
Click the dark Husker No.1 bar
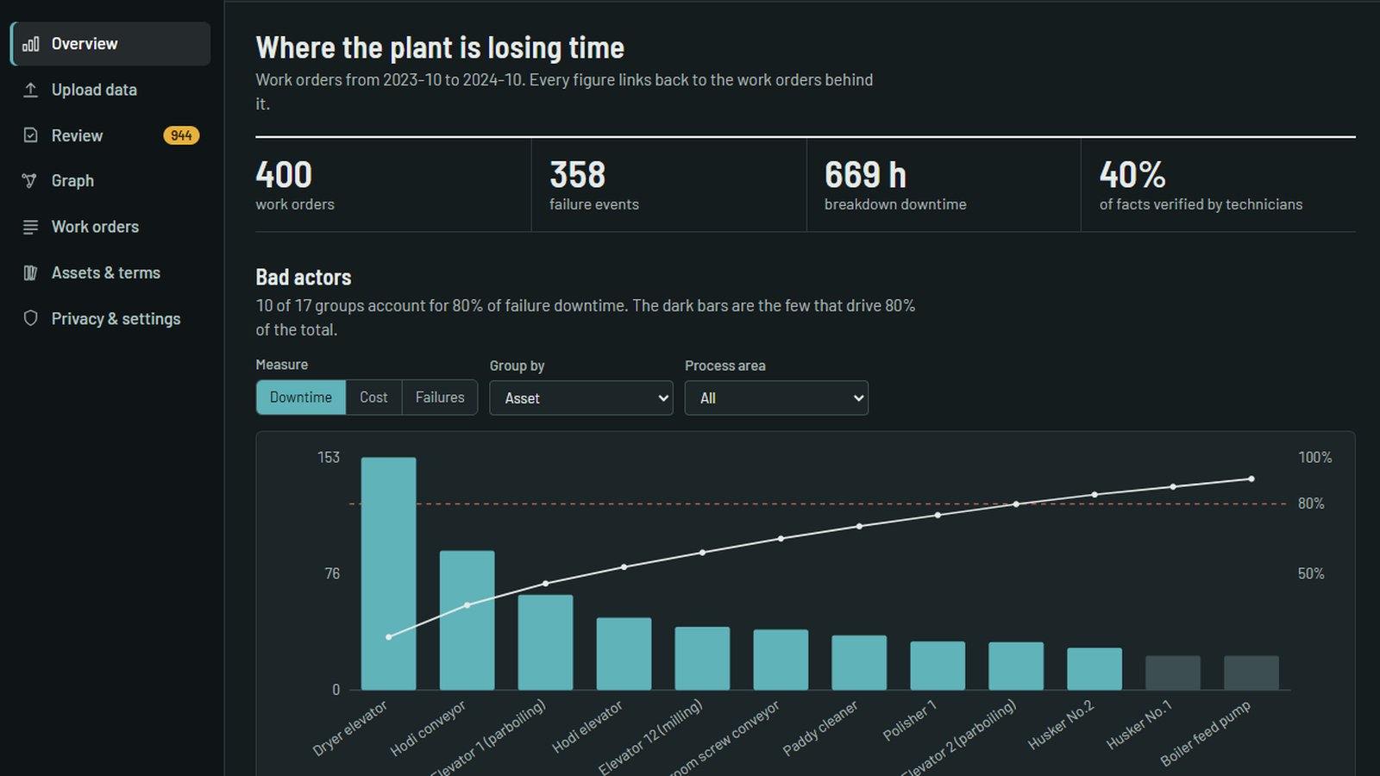[1173, 673]
